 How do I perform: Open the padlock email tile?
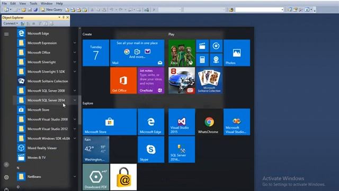[x=123, y=177]
